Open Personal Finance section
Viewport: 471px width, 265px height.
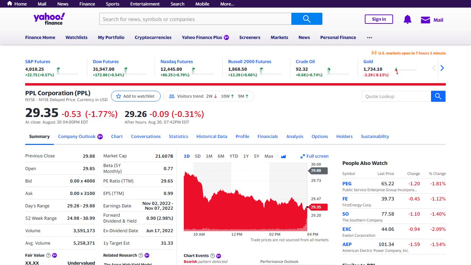pyautogui.click(x=338, y=37)
